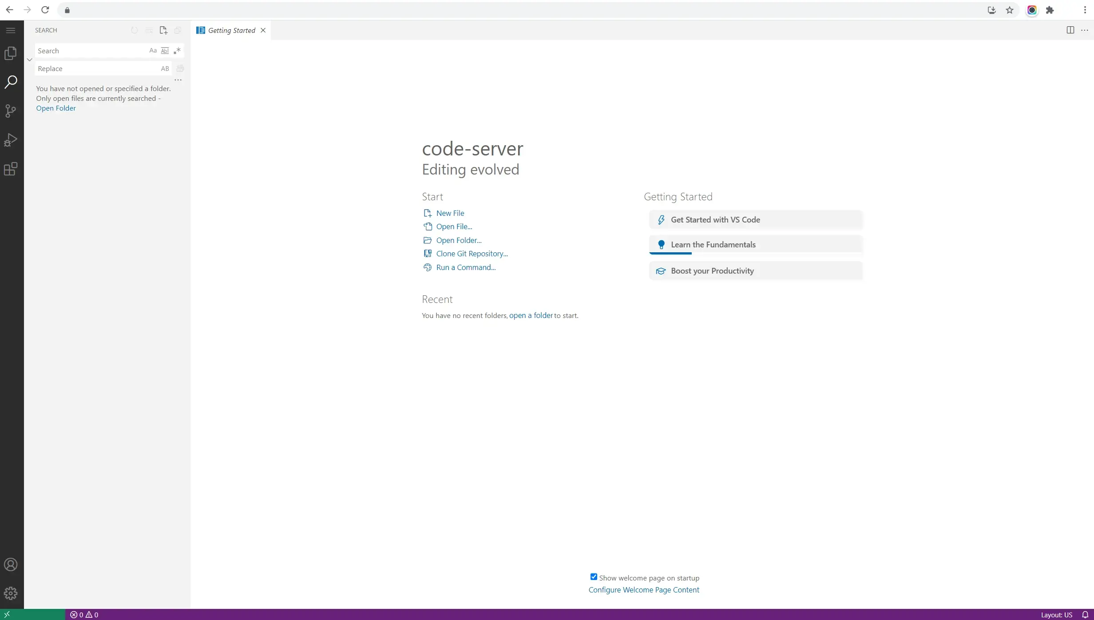Image resolution: width=1094 pixels, height=620 pixels.
Task: Open editor More Actions ellipsis menu
Action: 1084,30
